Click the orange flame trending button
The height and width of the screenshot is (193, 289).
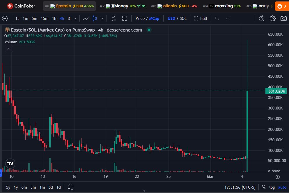[x=282, y=6]
